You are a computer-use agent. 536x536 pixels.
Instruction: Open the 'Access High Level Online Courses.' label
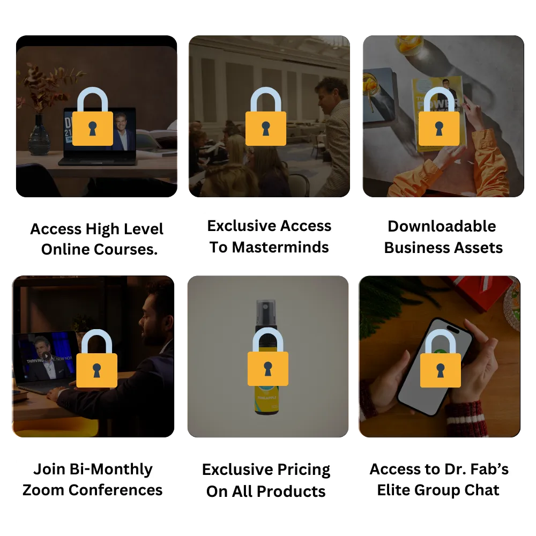pos(97,239)
